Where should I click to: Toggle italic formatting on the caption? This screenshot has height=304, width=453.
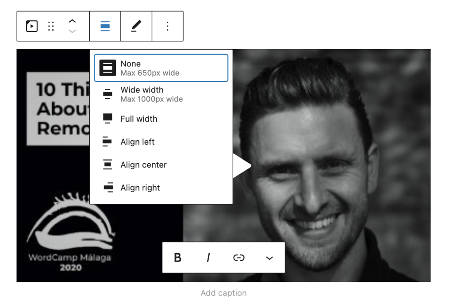click(208, 258)
